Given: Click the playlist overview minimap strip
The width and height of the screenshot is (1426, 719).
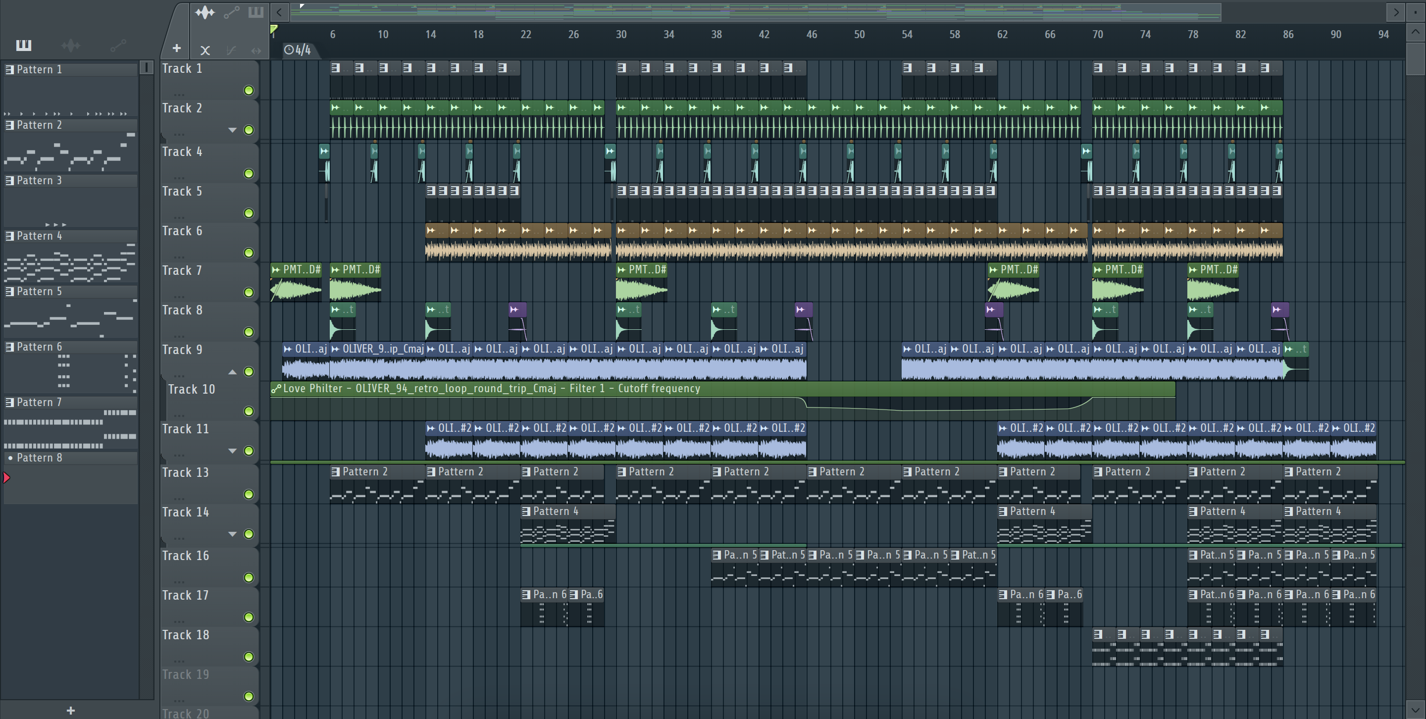Looking at the screenshot, I should [x=756, y=11].
